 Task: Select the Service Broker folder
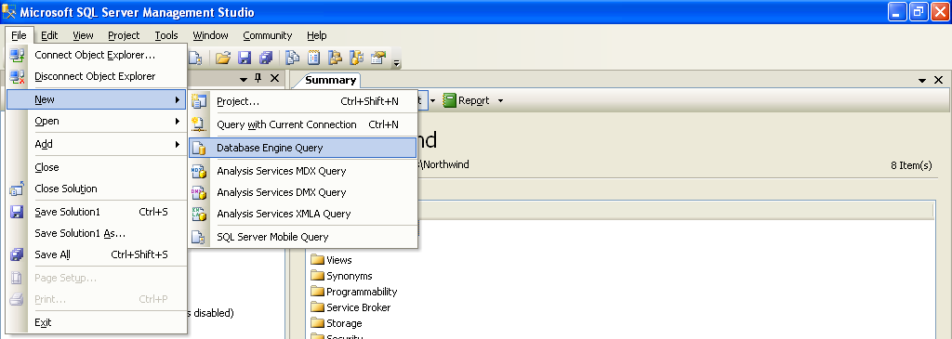tap(350, 306)
